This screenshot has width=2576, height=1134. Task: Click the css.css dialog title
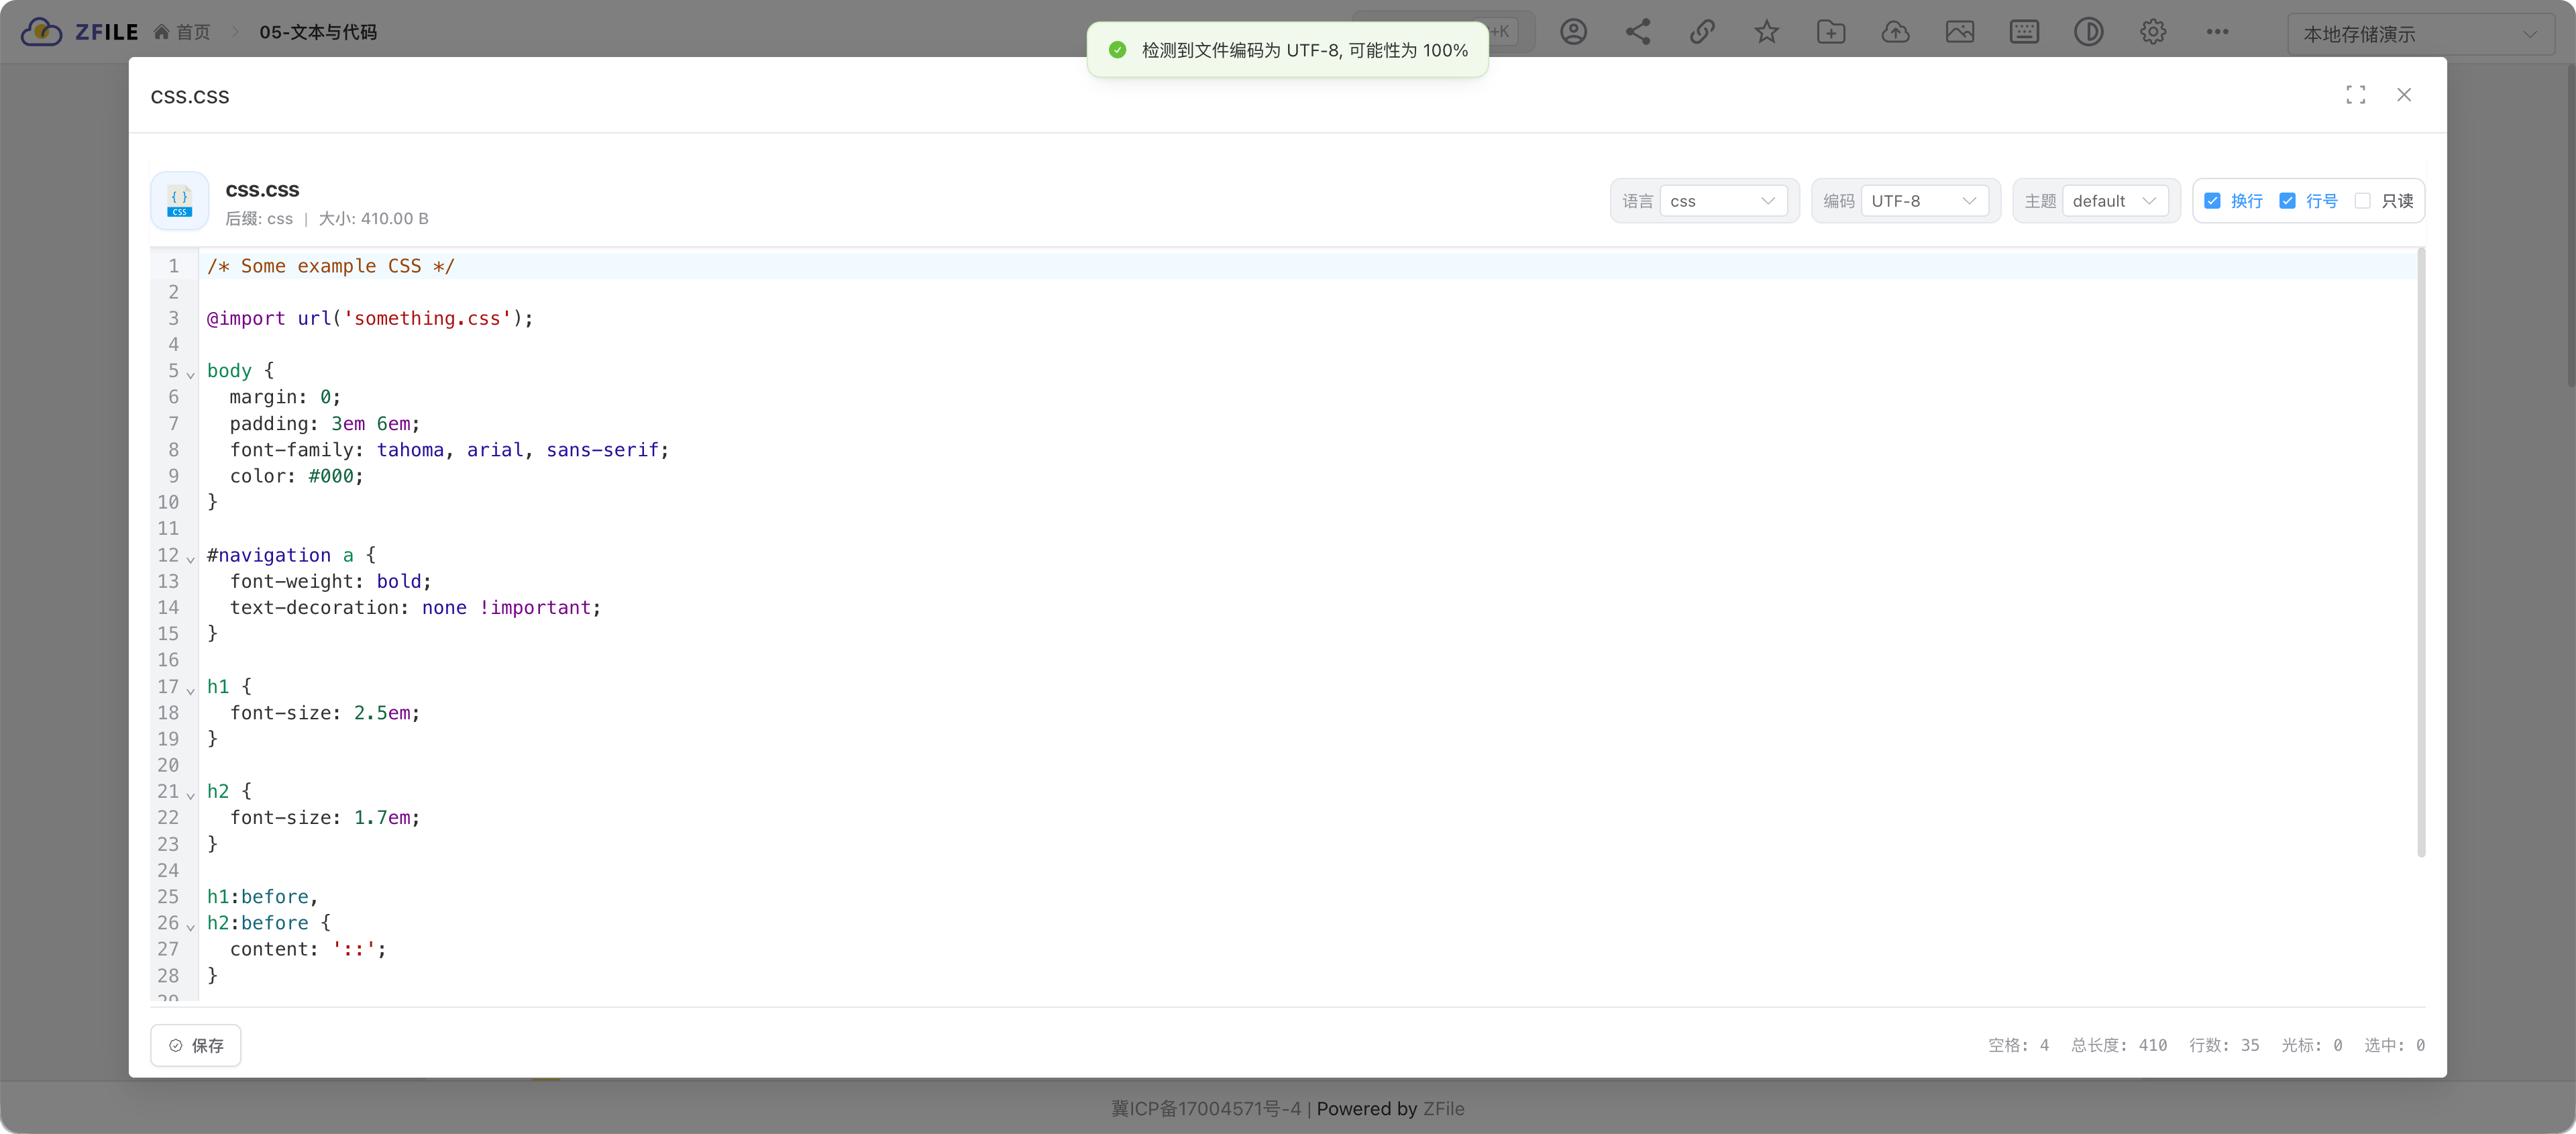coord(190,96)
